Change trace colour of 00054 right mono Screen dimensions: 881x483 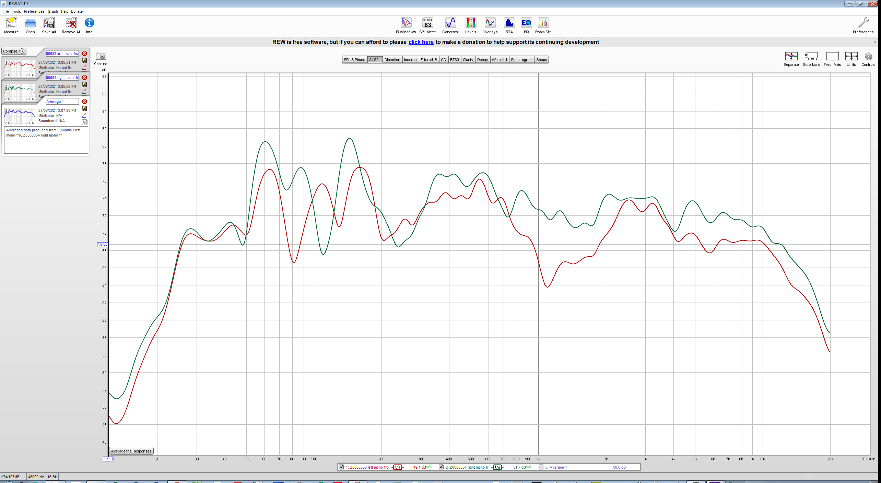tap(84, 91)
